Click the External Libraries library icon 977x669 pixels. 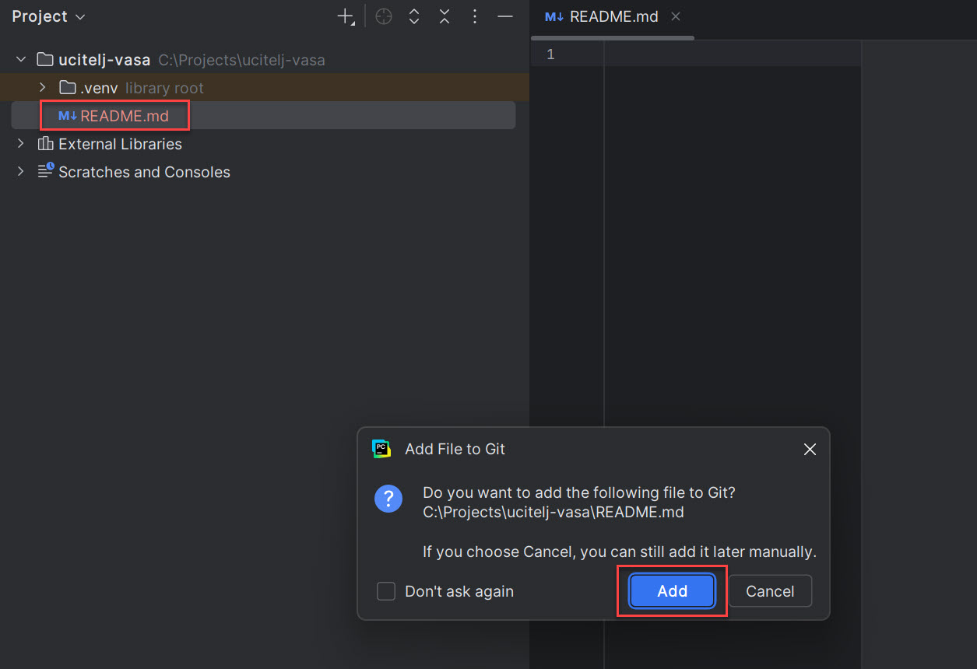coord(44,144)
